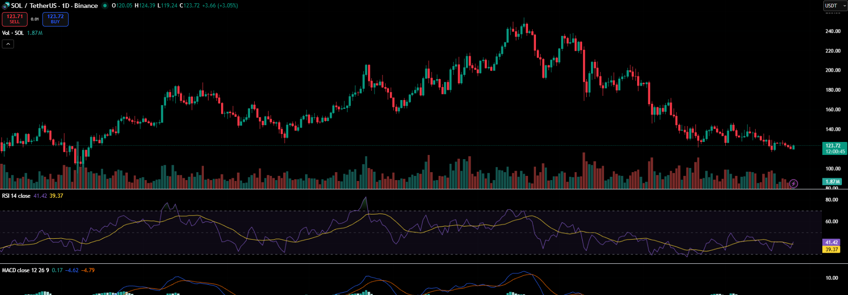Click the SOL coin logo icon
Viewport: 848px width, 295px height.
coord(6,6)
